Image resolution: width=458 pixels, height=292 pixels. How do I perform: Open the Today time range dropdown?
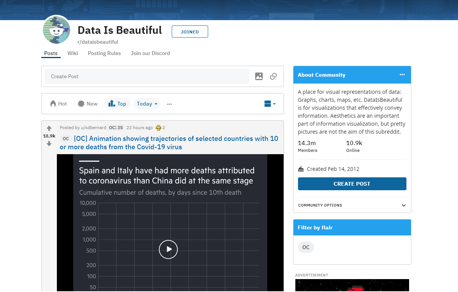pos(147,104)
